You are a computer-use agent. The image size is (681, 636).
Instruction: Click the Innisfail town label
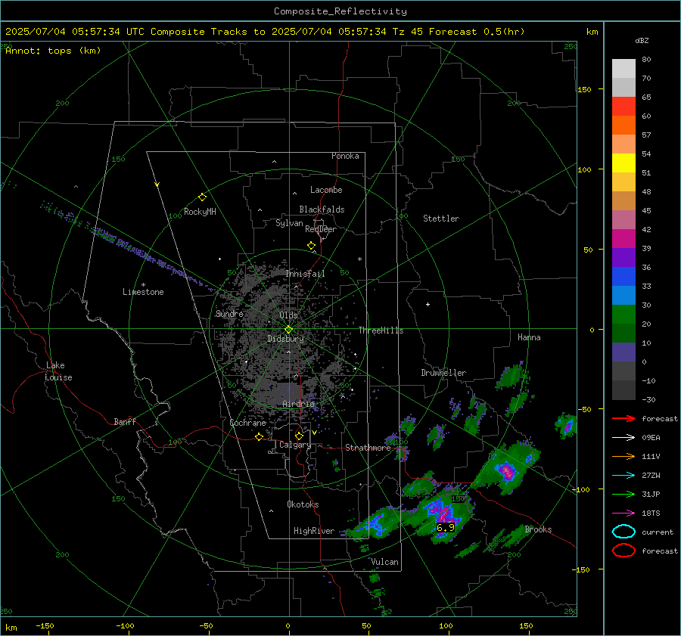pyautogui.click(x=305, y=274)
